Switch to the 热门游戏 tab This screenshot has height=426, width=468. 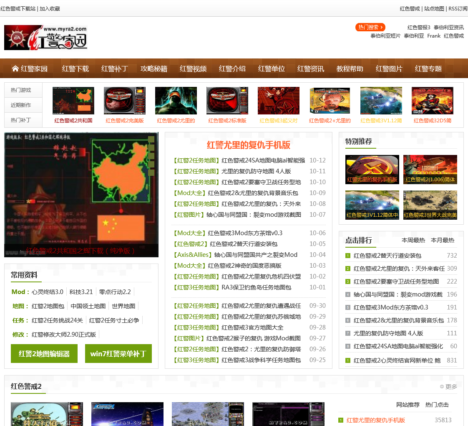click(23, 90)
